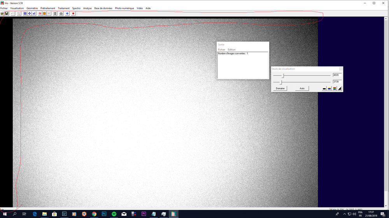
Task: Open Fichier menu in Sortie window
Action: coord(222,50)
